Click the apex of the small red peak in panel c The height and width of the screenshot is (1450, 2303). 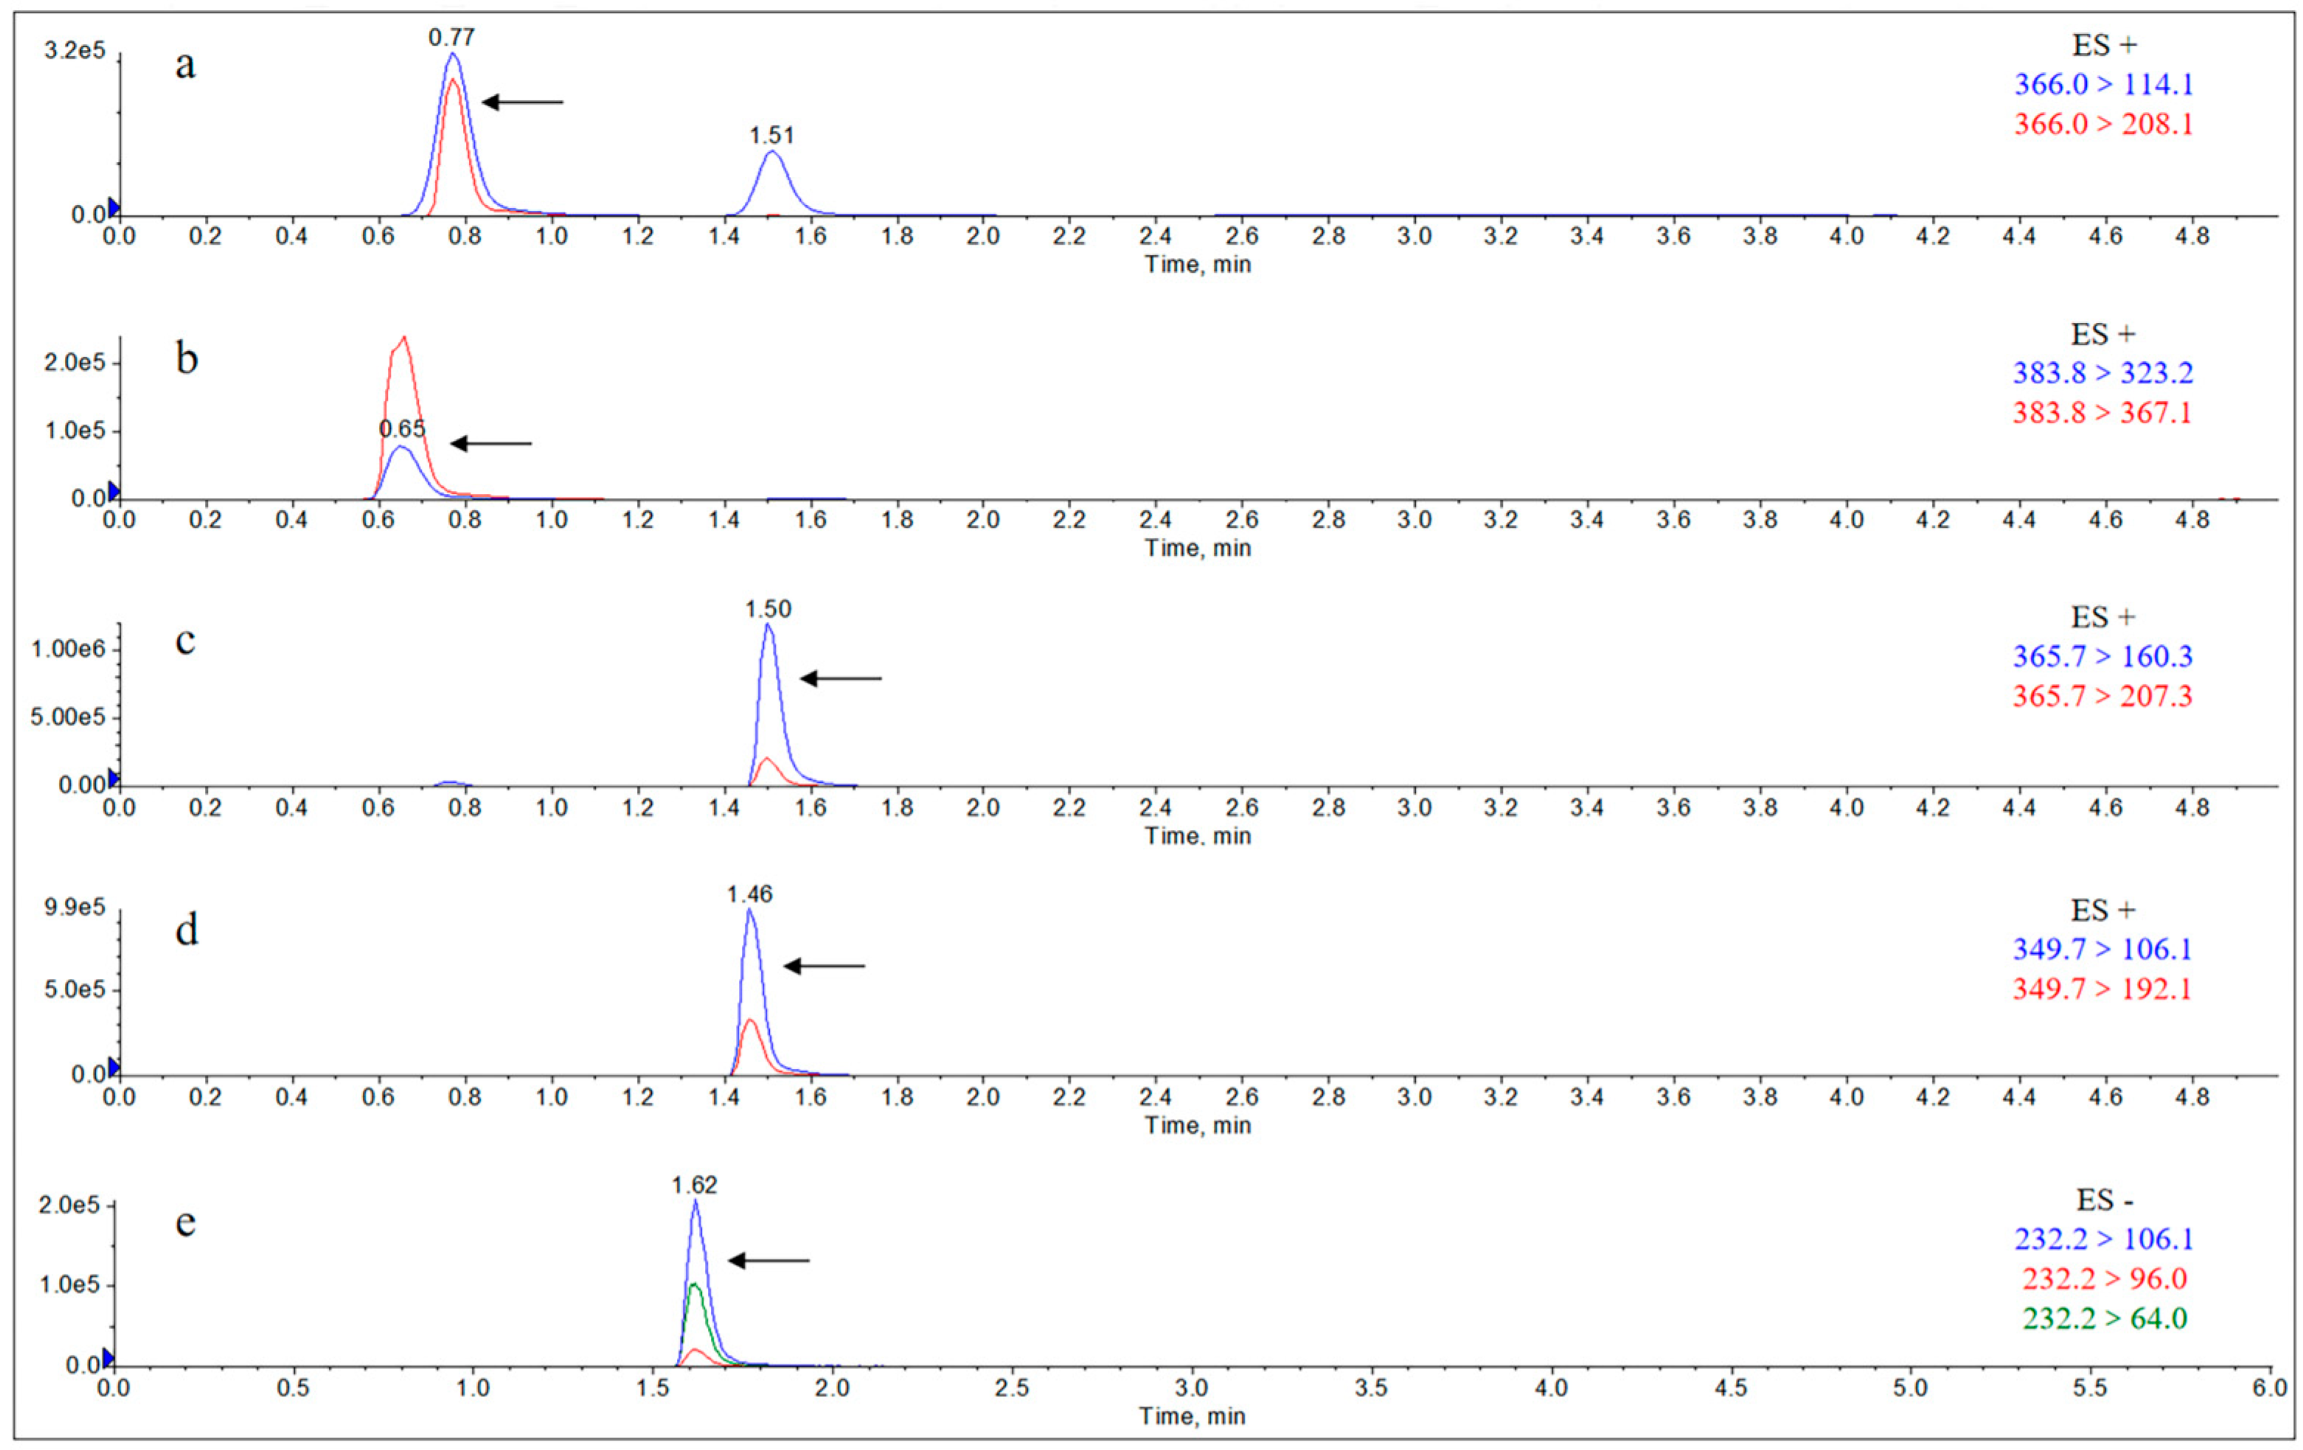(766, 759)
